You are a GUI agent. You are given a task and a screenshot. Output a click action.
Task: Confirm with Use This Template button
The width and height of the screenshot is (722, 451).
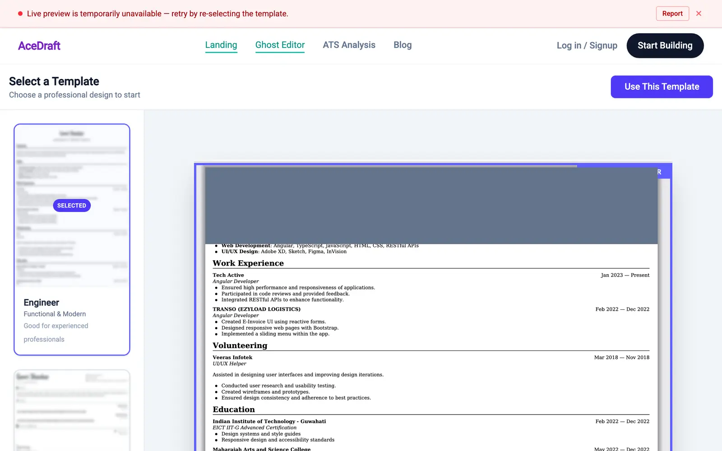[x=662, y=87]
